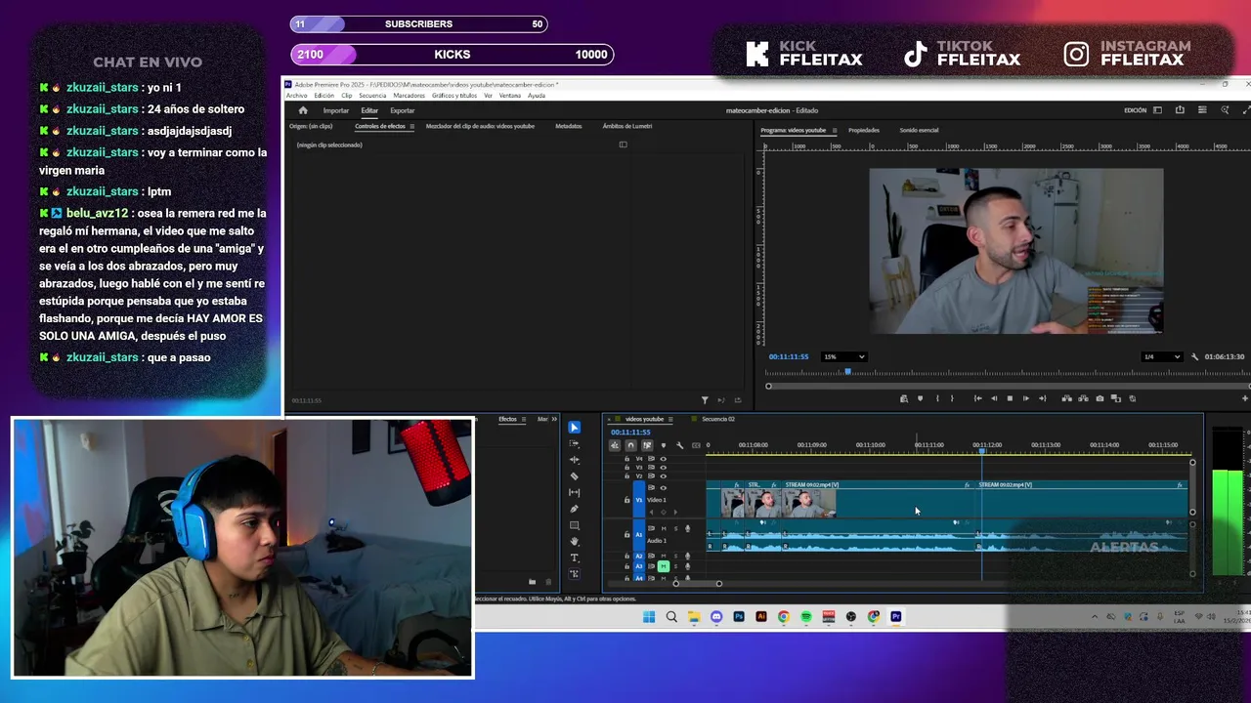
Task: Click the Export Frame camera icon
Action: [1100, 398]
